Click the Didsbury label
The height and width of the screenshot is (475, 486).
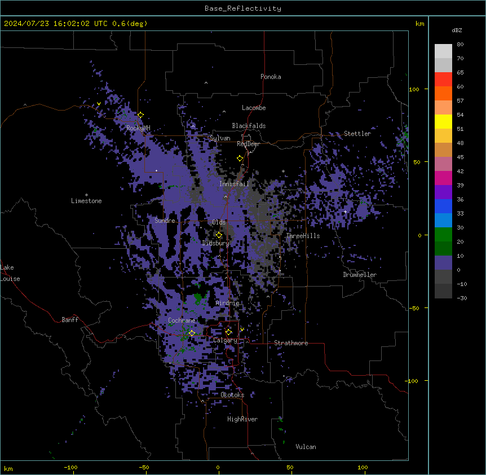(x=216, y=243)
